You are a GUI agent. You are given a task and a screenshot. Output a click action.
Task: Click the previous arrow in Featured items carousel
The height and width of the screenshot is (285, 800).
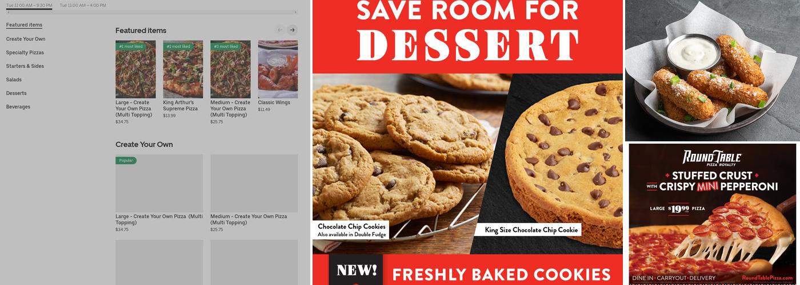[x=280, y=30]
